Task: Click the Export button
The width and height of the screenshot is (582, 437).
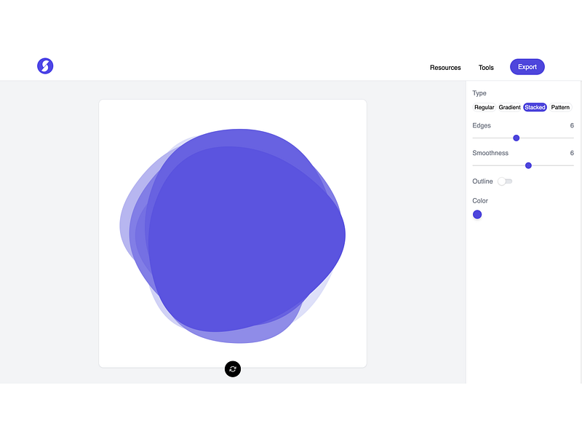Action: pos(527,67)
